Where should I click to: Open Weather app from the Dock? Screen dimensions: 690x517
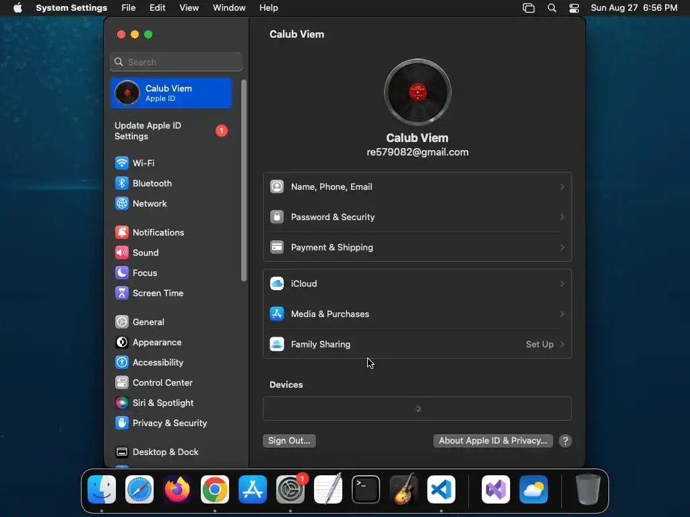(534, 489)
